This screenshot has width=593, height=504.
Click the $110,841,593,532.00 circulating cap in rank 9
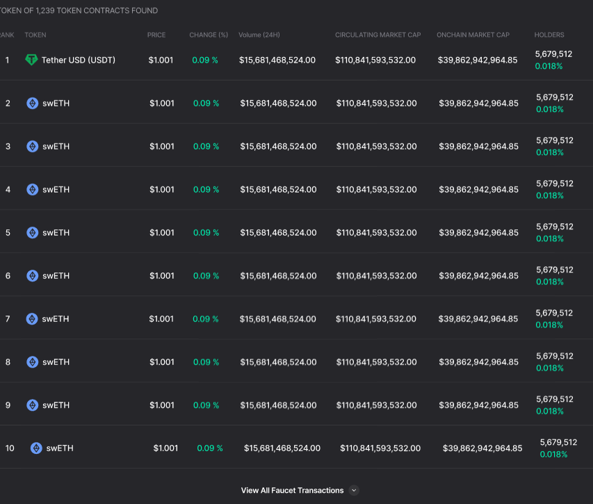[x=376, y=405]
